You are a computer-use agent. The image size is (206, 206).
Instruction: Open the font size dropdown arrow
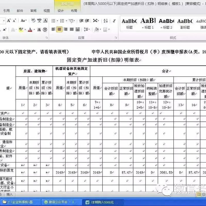click(4, 21)
